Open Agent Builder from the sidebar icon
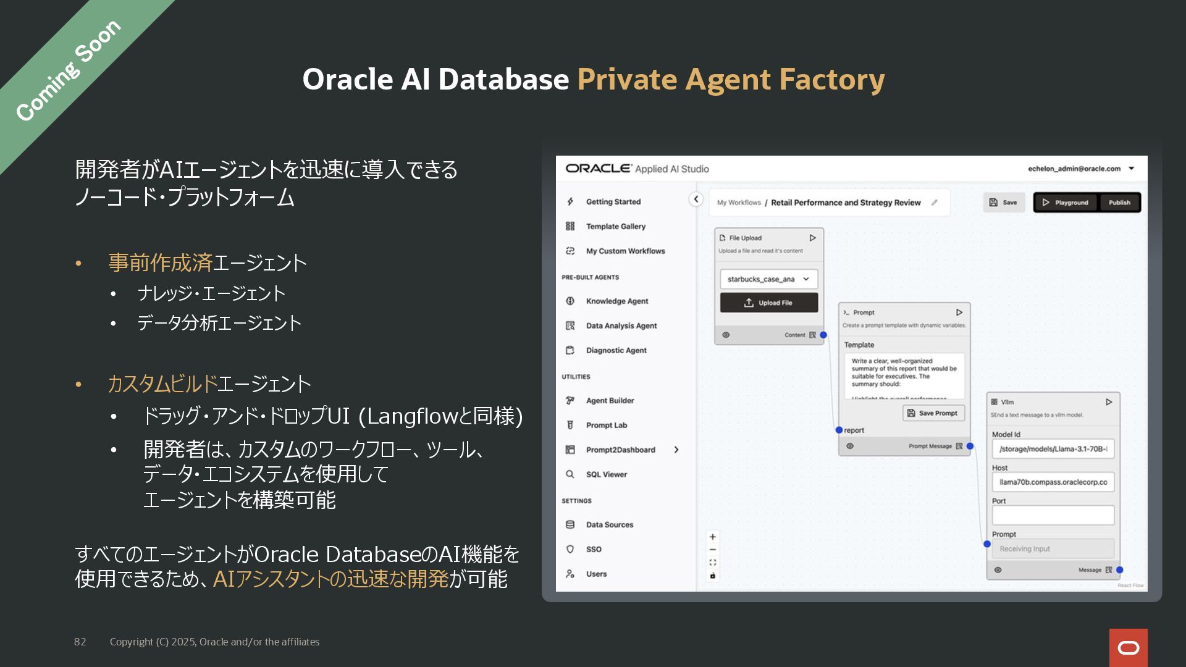Screen dimensions: 1186x667 [x=570, y=400]
